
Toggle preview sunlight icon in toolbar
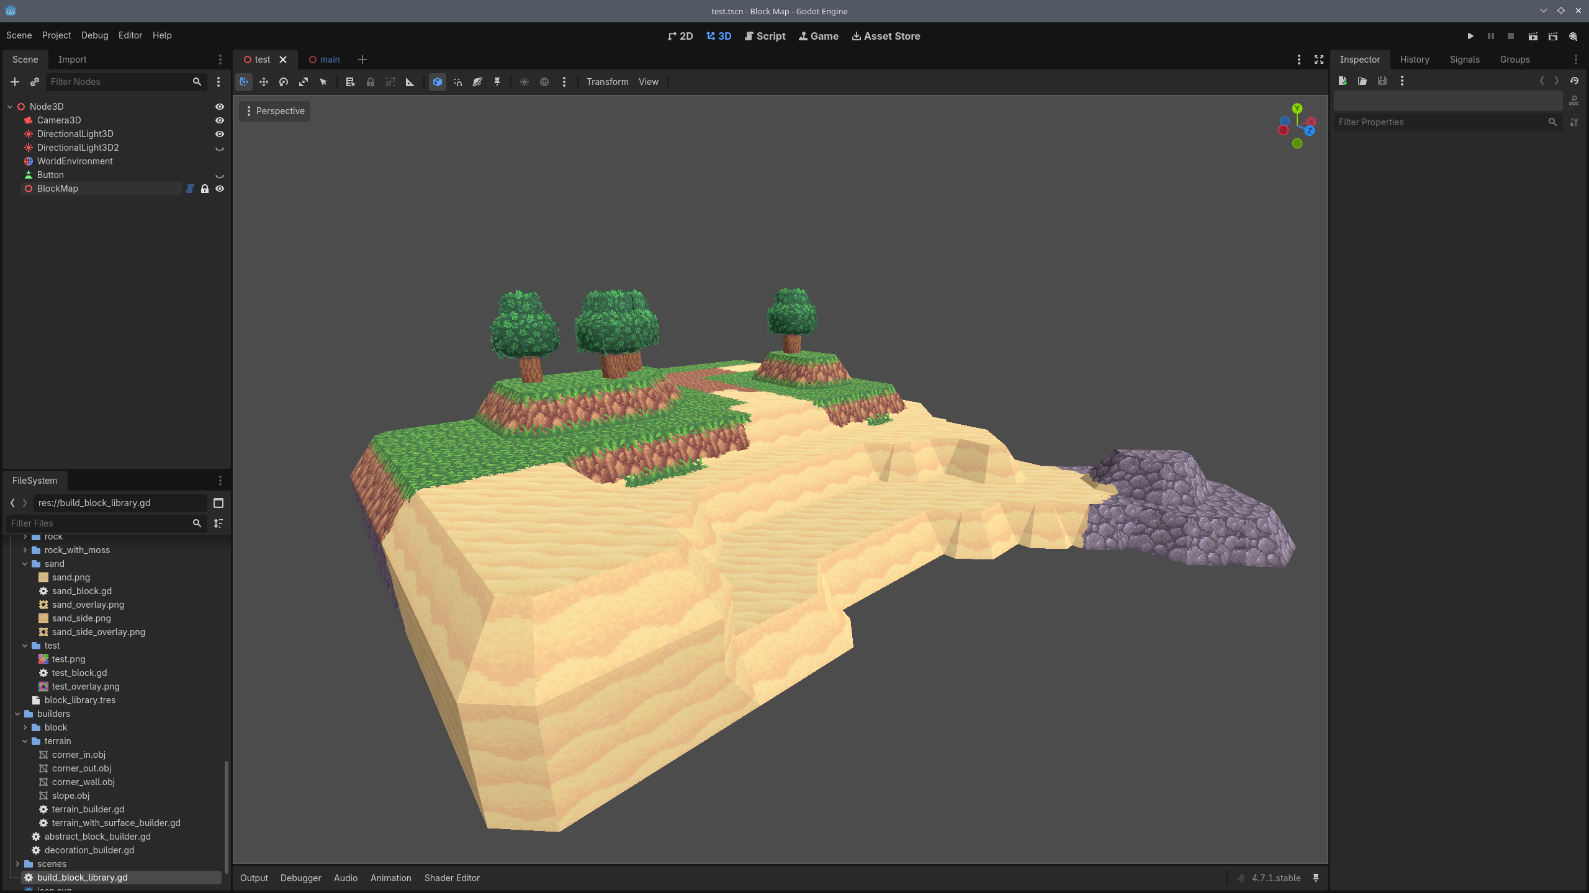[x=524, y=82]
